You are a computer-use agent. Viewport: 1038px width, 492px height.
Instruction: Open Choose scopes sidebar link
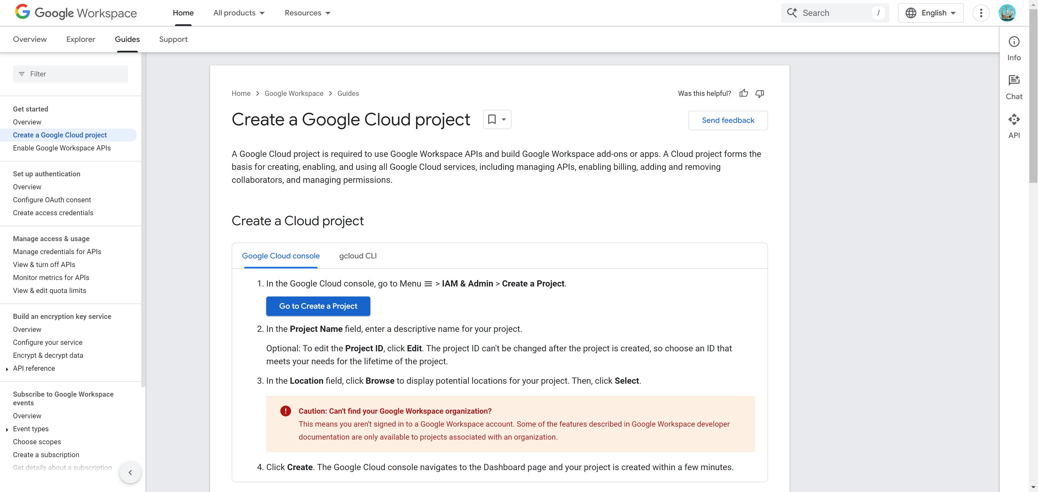pos(37,442)
